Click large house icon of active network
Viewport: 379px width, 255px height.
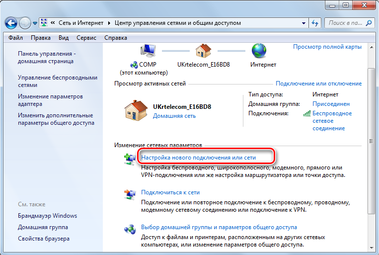[136, 110]
